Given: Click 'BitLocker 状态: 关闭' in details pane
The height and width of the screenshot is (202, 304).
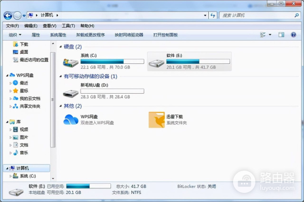Looking at the screenshot, I should 197,186.
